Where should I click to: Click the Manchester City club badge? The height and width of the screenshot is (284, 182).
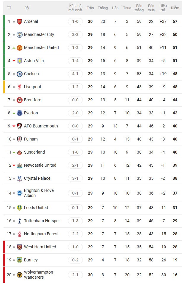[19, 34]
